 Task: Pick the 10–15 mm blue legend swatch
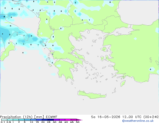tap(33, 120)
